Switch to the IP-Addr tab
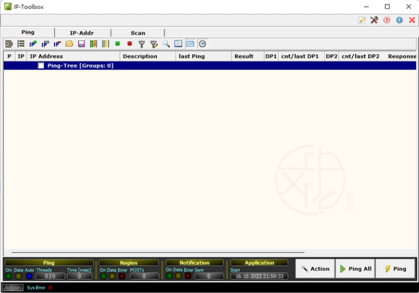Image resolution: width=419 pixels, height=293 pixels. 82,33
